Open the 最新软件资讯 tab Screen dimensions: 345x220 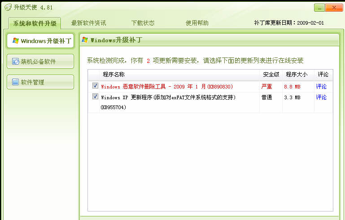pos(88,23)
